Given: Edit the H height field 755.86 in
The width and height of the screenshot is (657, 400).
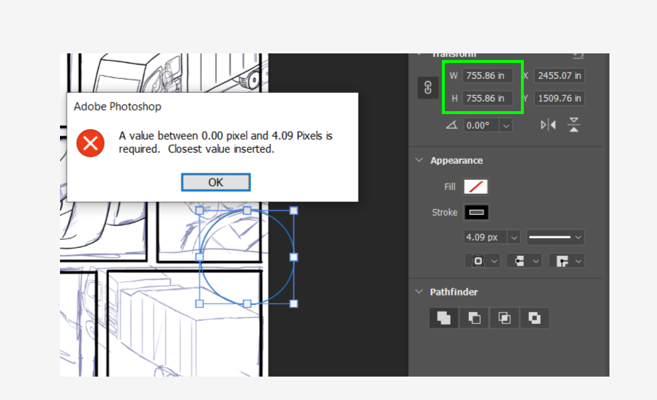Looking at the screenshot, I should pos(487,99).
